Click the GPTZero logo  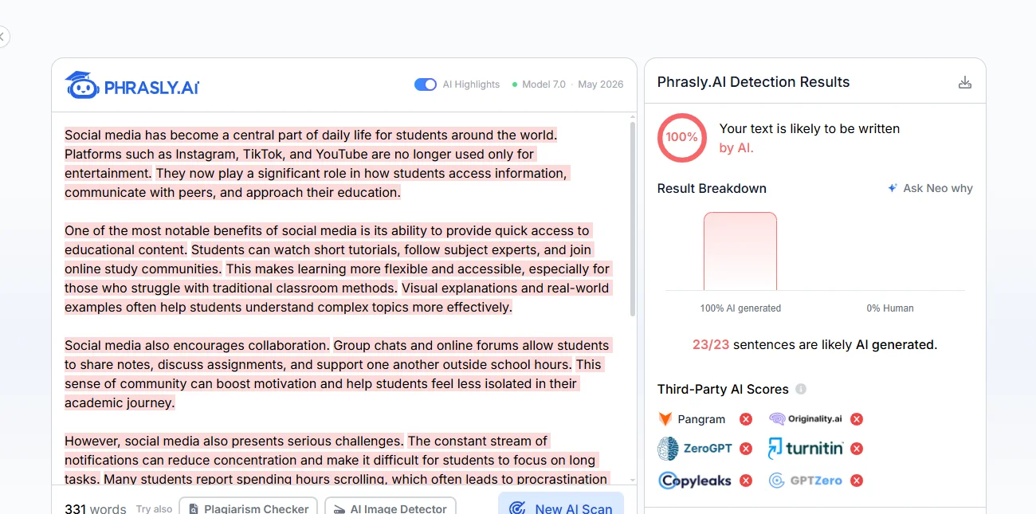pos(806,481)
